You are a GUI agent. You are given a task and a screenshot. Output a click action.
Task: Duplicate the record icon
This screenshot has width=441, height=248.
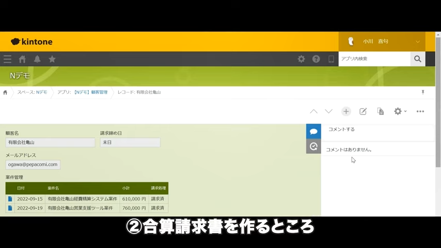coord(380,111)
